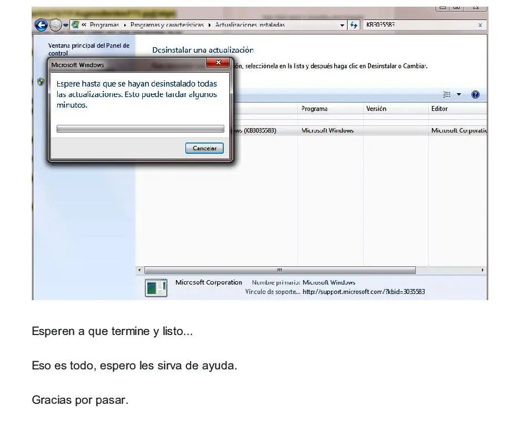Image resolution: width=518 pixels, height=431 pixels.
Task: Click Microsoft Windows in Programa column
Action: (x=328, y=130)
